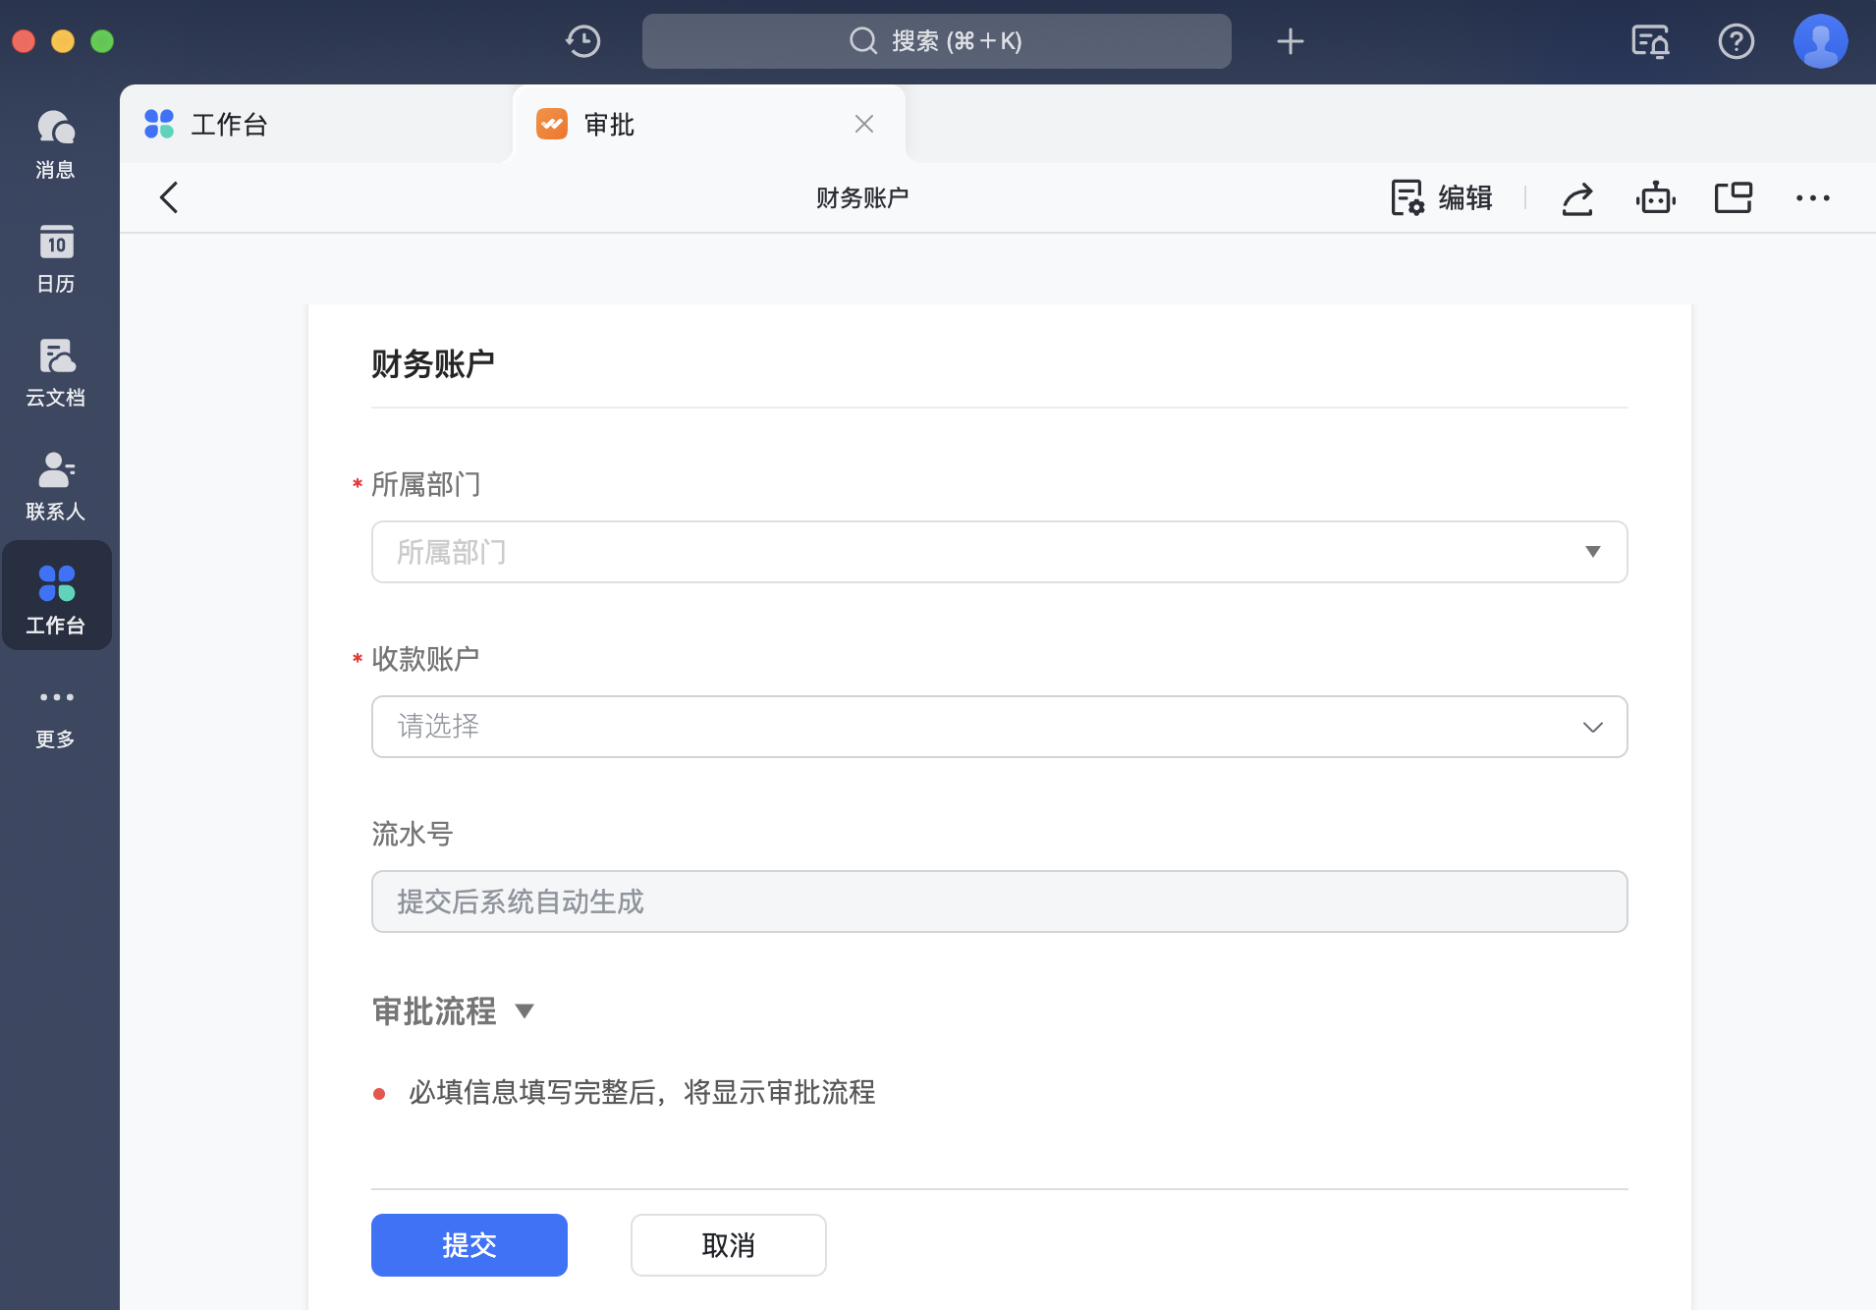Open the 所属部门 dropdown
The width and height of the screenshot is (1876, 1310).
pyautogui.click(x=999, y=552)
